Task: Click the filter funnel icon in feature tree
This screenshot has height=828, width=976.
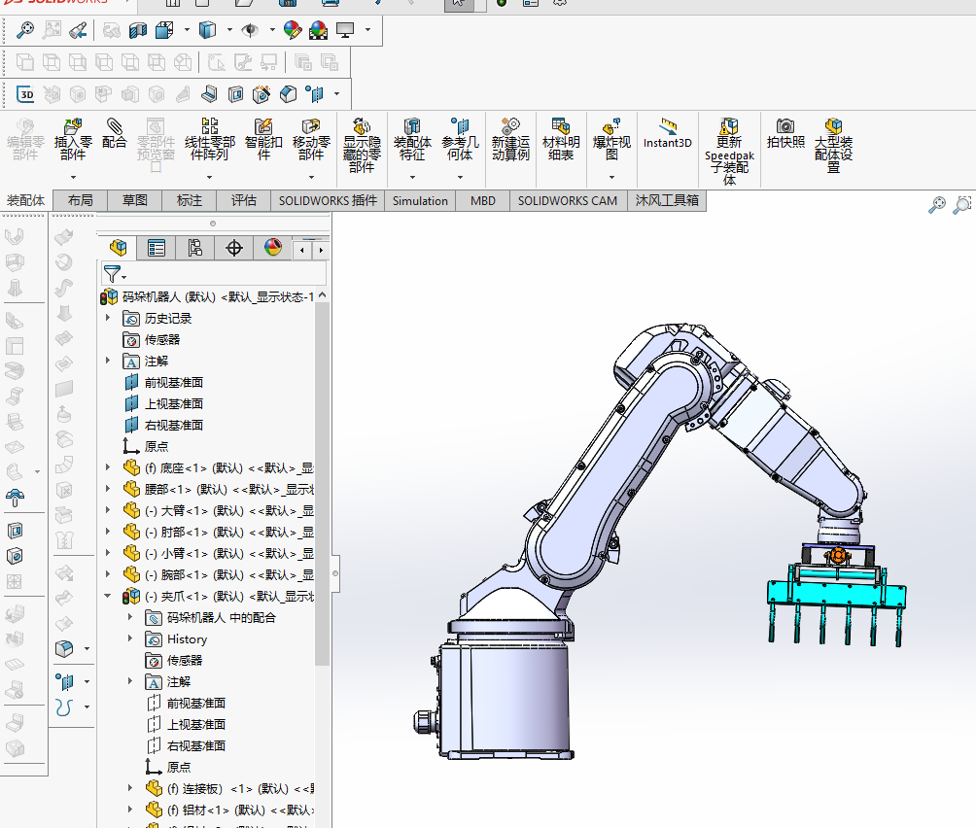Action: 113,274
